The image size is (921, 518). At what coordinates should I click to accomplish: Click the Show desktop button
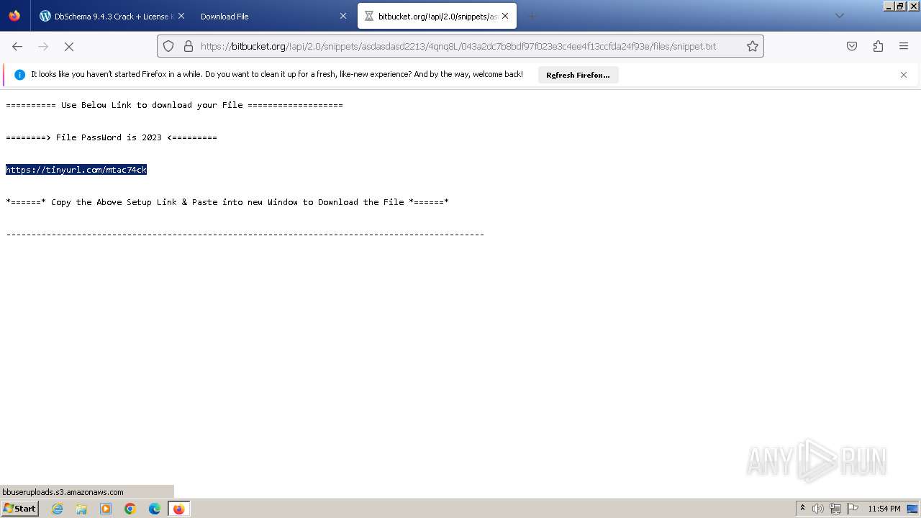click(913, 509)
